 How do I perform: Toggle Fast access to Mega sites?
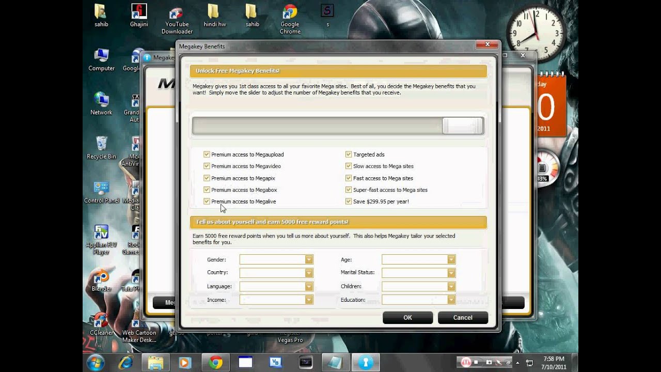coord(349,178)
